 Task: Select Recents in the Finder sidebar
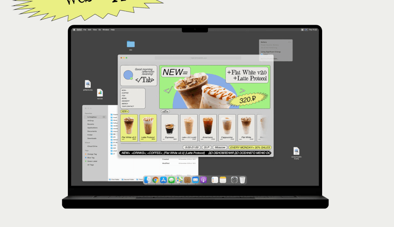[91, 124]
